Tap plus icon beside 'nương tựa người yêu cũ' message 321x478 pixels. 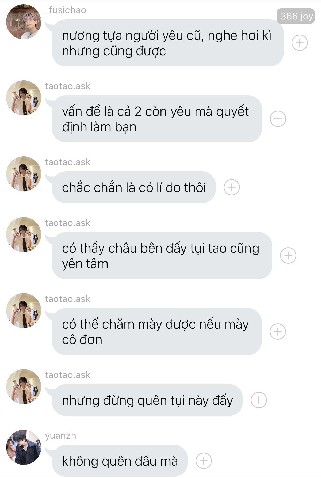pyautogui.click(x=300, y=43)
